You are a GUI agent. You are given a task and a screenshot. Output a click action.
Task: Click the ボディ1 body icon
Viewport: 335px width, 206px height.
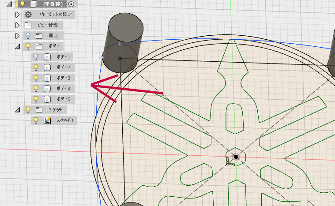[47, 57]
